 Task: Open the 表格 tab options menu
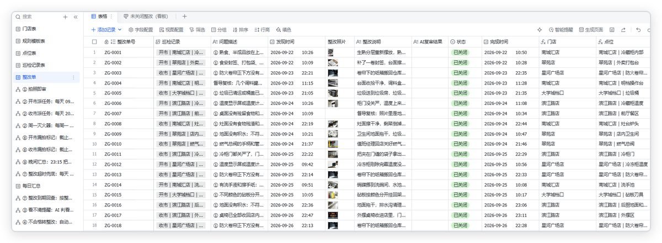[111, 17]
